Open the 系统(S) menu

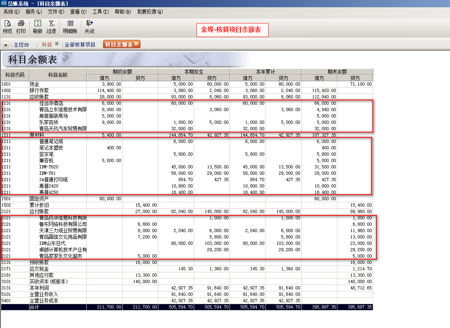point(11,12)
